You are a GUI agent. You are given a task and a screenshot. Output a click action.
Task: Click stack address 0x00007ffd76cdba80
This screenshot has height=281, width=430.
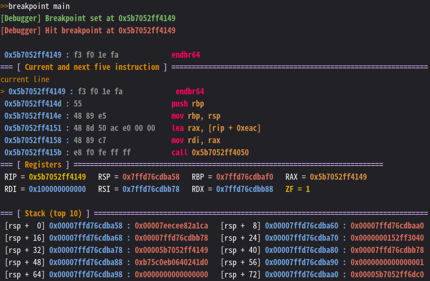coord(302,251)
